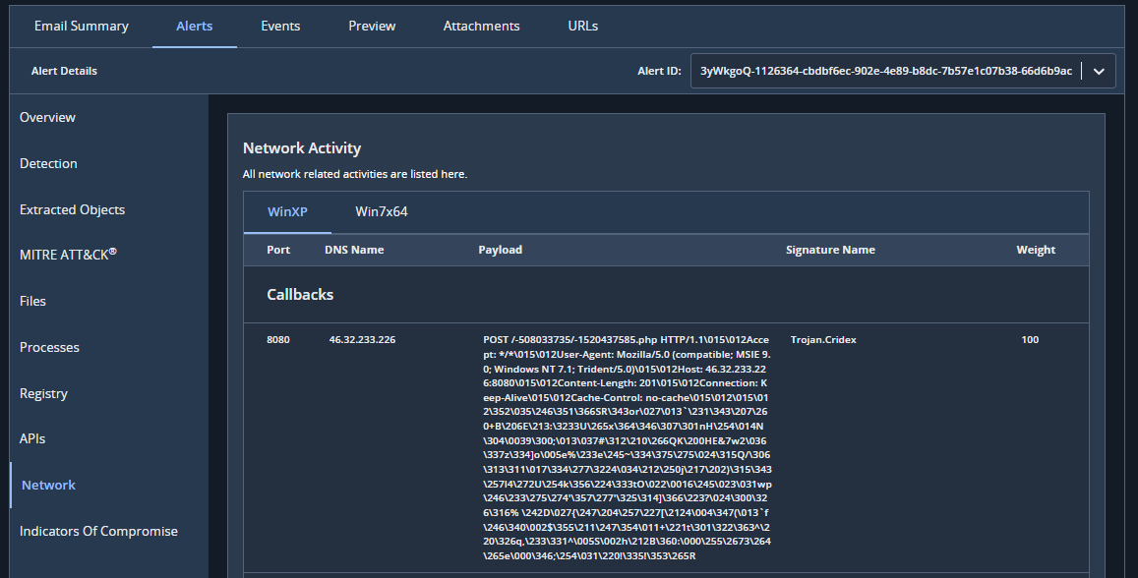This screenshot has height=578, width=1138.
Task: Select Detection in the sidebar
Action: [48, 164]
